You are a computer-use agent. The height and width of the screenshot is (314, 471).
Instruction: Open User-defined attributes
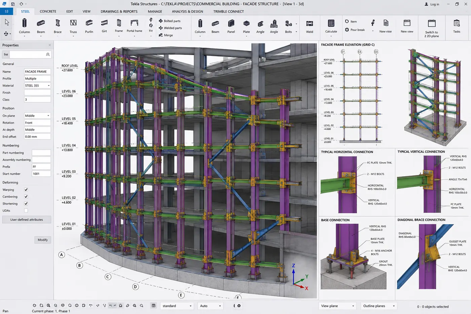27,219
